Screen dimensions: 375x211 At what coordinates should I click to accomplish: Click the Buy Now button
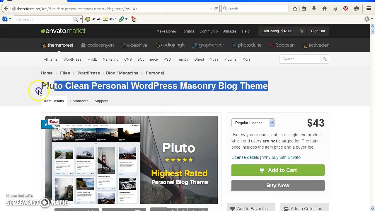click(x=278, y=186)
